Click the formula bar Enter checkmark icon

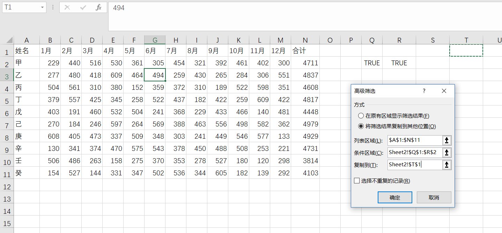[83, 7]
